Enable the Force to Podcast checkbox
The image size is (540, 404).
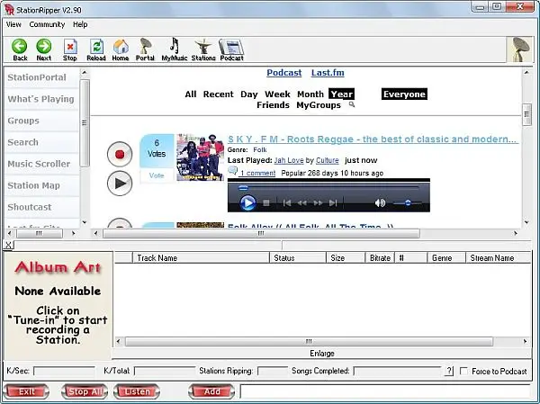click(x=463, y=371)
